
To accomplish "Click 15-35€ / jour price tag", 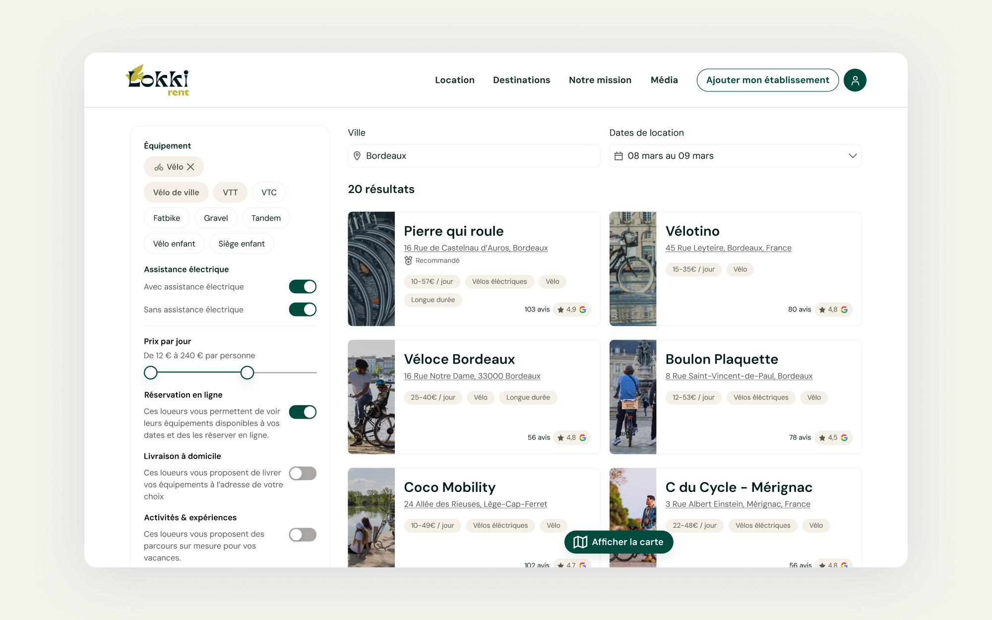I will [693, 269].
